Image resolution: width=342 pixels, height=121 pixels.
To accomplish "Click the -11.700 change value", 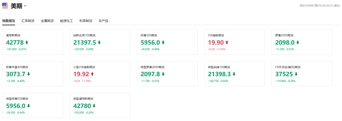I will (x=145, y=81).
